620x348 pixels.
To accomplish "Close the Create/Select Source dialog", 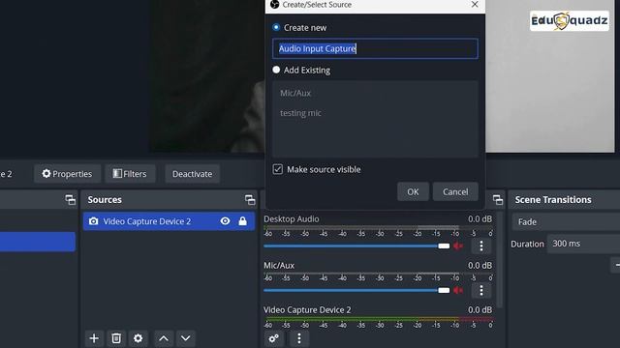I will pos(475,4).
